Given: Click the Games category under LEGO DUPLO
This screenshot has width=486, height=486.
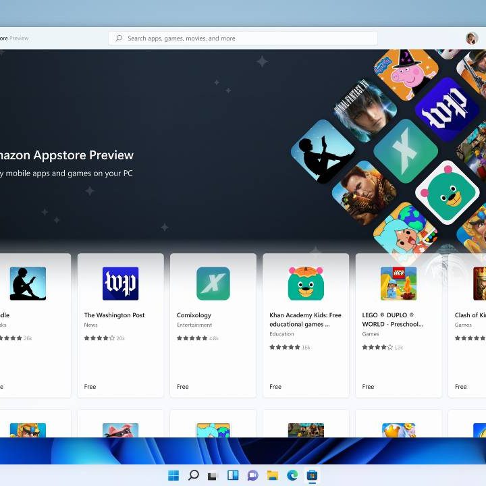Looking at the screenshot, I should pyautogui.click(x=371, y=334).
